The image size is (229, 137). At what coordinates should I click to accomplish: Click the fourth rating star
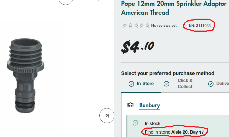click(141, 26)
